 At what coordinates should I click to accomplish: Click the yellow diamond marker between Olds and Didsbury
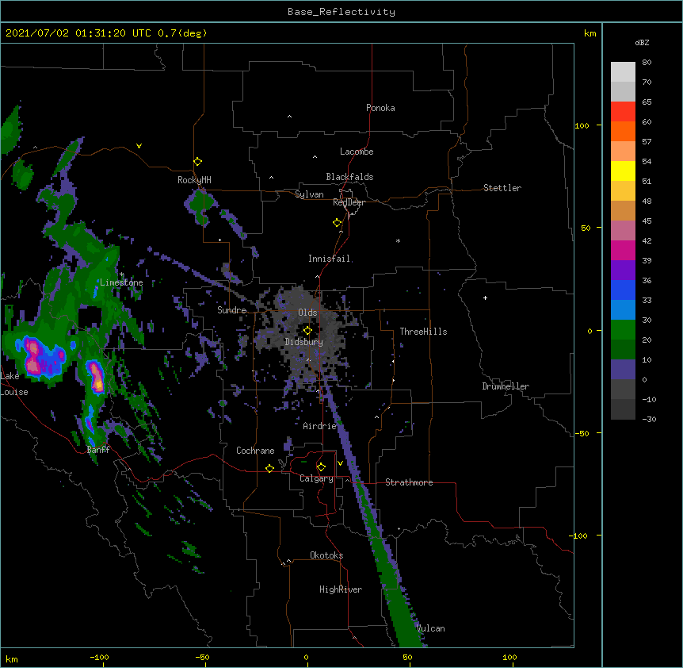[x=307, y=331]
